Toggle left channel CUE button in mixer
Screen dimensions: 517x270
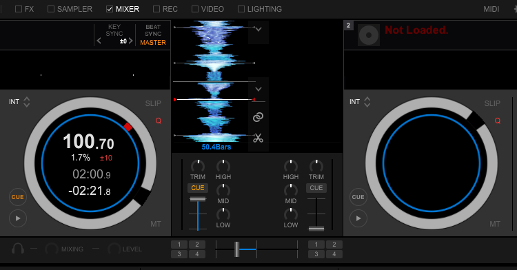point(198,187)
